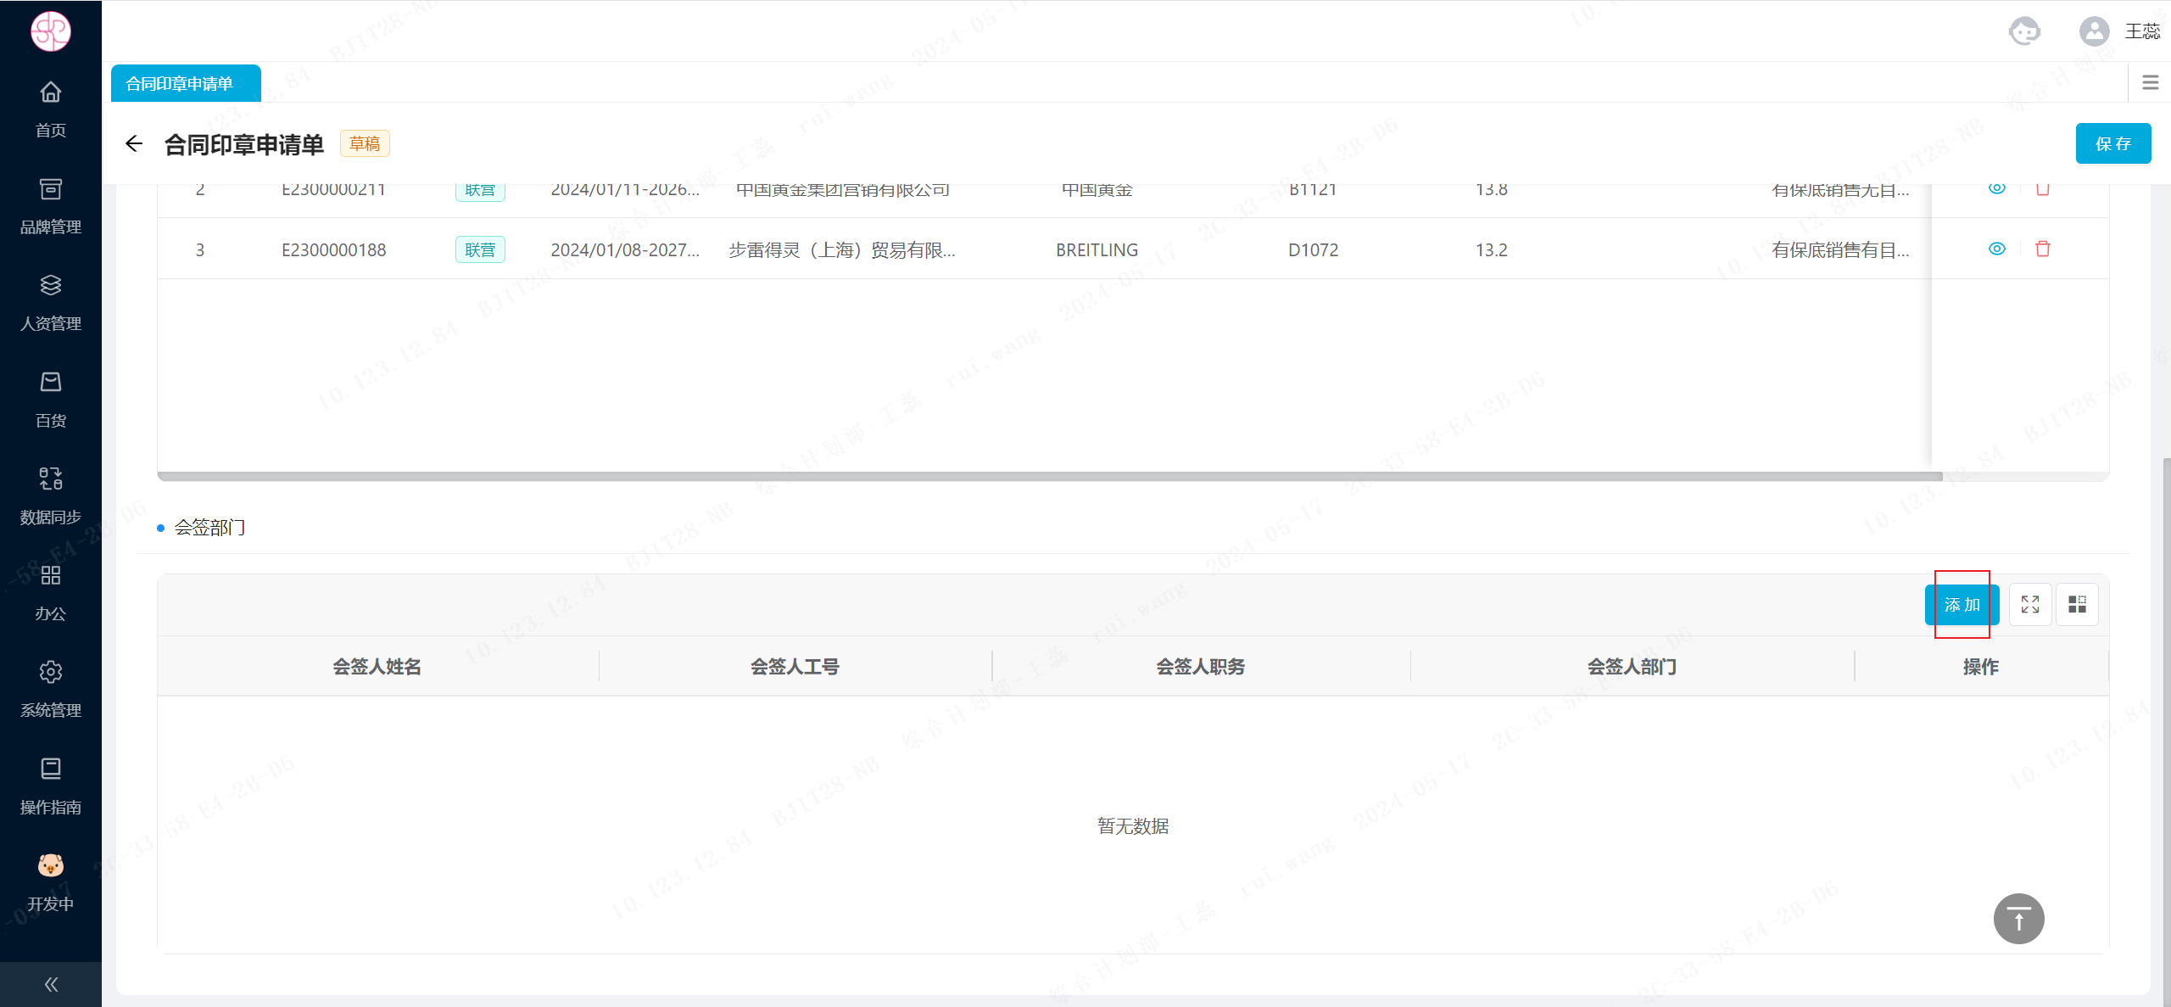The height and width of the screenshot is (1007, 2171).
Task: Toggle column settings grid icon
Action: 2077,605
